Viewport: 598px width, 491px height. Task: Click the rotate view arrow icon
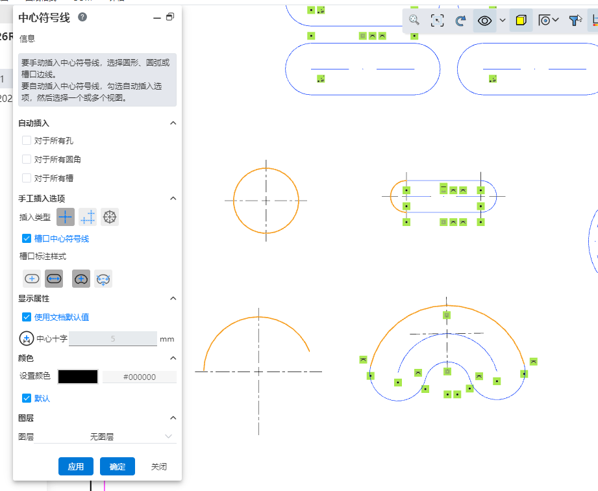tap(460, 21)
